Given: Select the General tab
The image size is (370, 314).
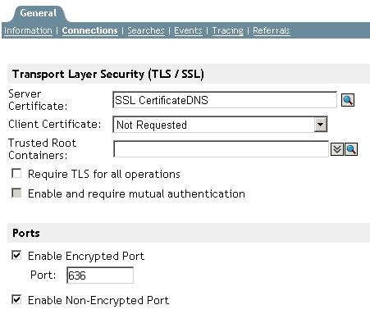Looking at the screenshot, I should tap(39, 13).
